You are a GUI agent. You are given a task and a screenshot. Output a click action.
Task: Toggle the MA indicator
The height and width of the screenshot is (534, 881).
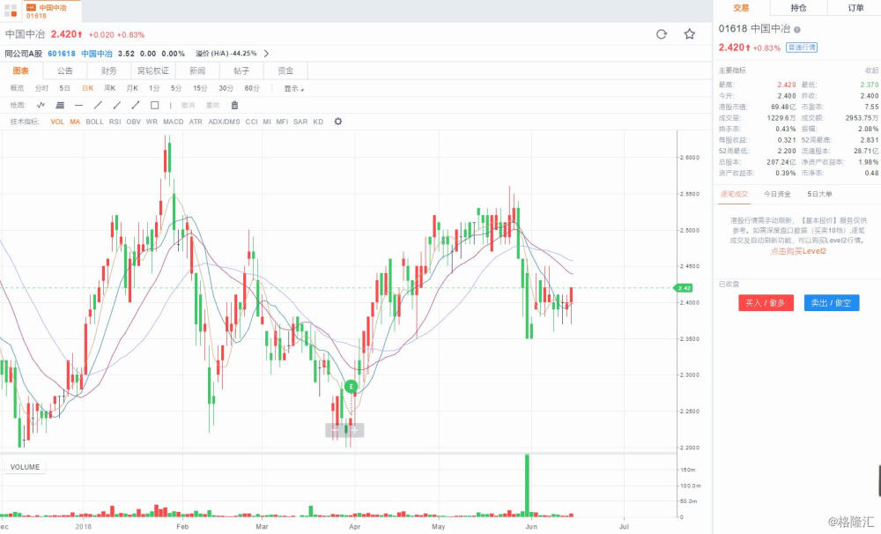tap(75, 122)
